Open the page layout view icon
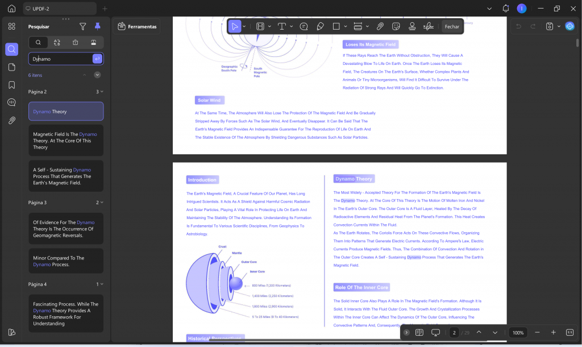This screenshot has width=582, height=347. point(419,333)
